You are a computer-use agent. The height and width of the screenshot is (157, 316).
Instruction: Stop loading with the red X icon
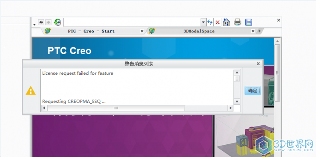tap(217, 22)
